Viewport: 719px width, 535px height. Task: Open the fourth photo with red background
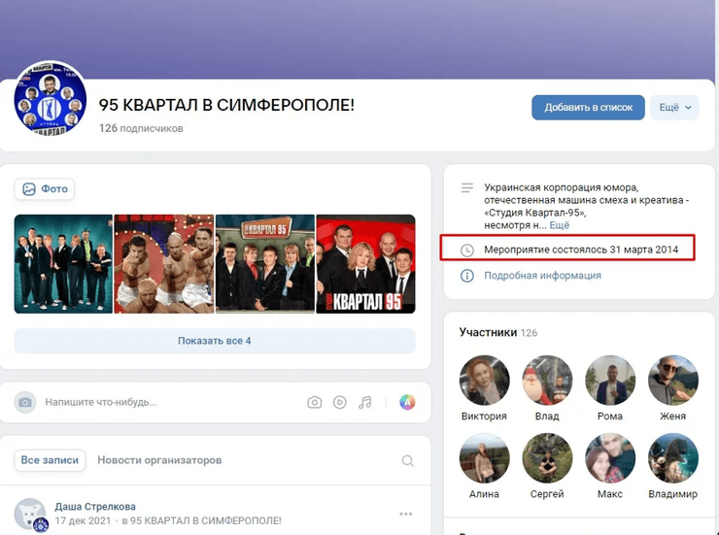tap(366, 264)
